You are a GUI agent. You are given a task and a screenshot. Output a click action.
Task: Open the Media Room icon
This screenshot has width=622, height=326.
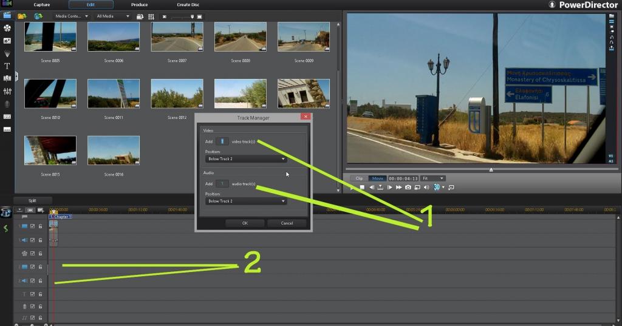tap(7, 15)
